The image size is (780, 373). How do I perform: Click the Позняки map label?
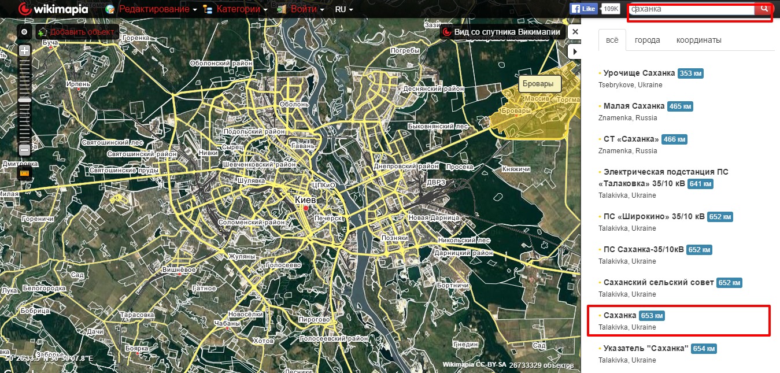coord(395,238)
